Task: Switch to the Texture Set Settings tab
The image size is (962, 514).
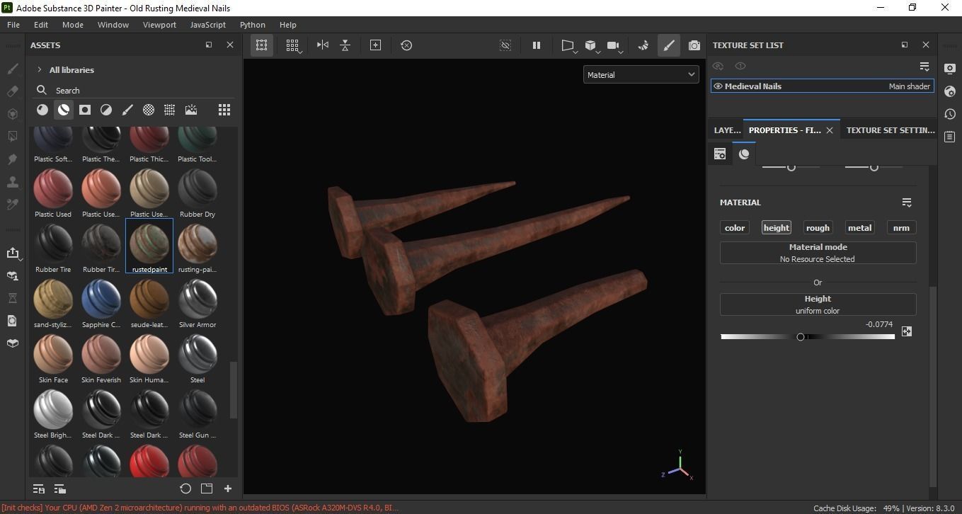Action: pyautogui.click(x=891, y=130)
